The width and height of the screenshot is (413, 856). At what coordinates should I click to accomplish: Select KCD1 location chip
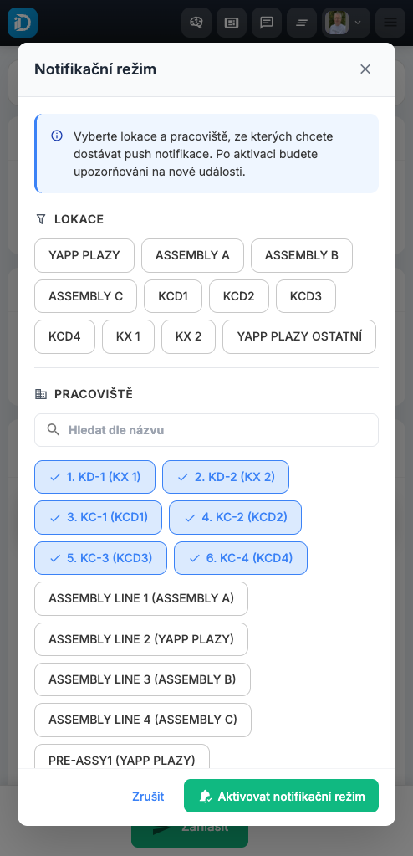[173, 296]
